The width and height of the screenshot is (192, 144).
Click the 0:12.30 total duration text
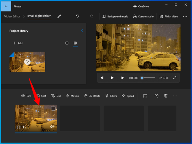[163, 78]
